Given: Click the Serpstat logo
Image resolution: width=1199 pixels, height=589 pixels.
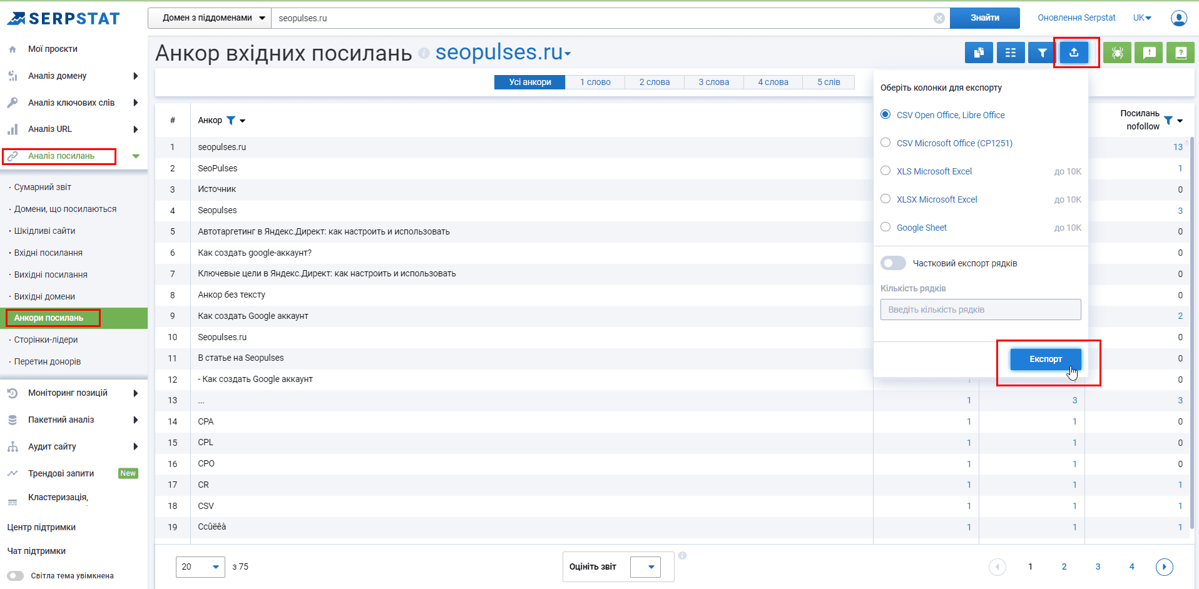Looking at the screenshot, I should [64, 18].
